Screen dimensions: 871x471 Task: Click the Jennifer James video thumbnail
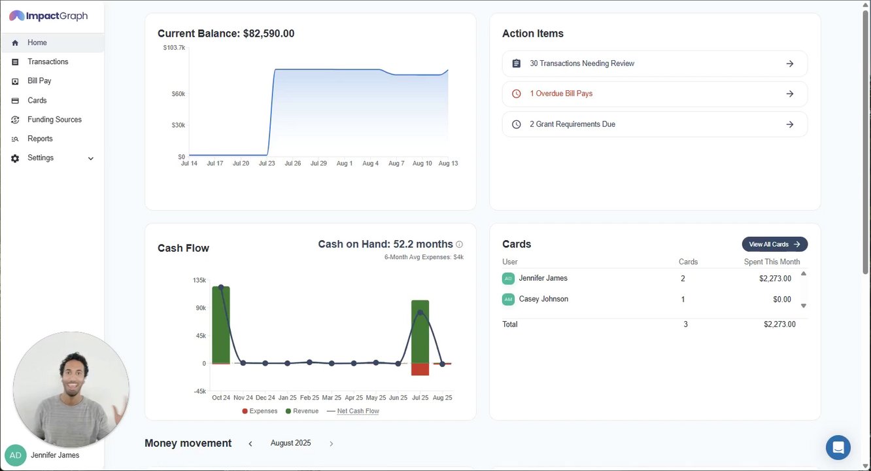click(71, 389)
